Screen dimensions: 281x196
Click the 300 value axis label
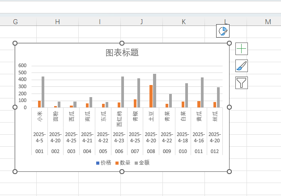coord(22,86)
